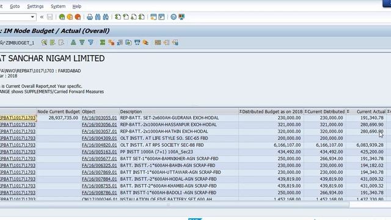Viewport: 391px width, 220px height.
Task: Open object link FA/16/004309.01
Action: 99,138
